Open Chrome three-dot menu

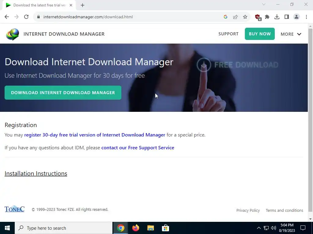coord(306,17)
